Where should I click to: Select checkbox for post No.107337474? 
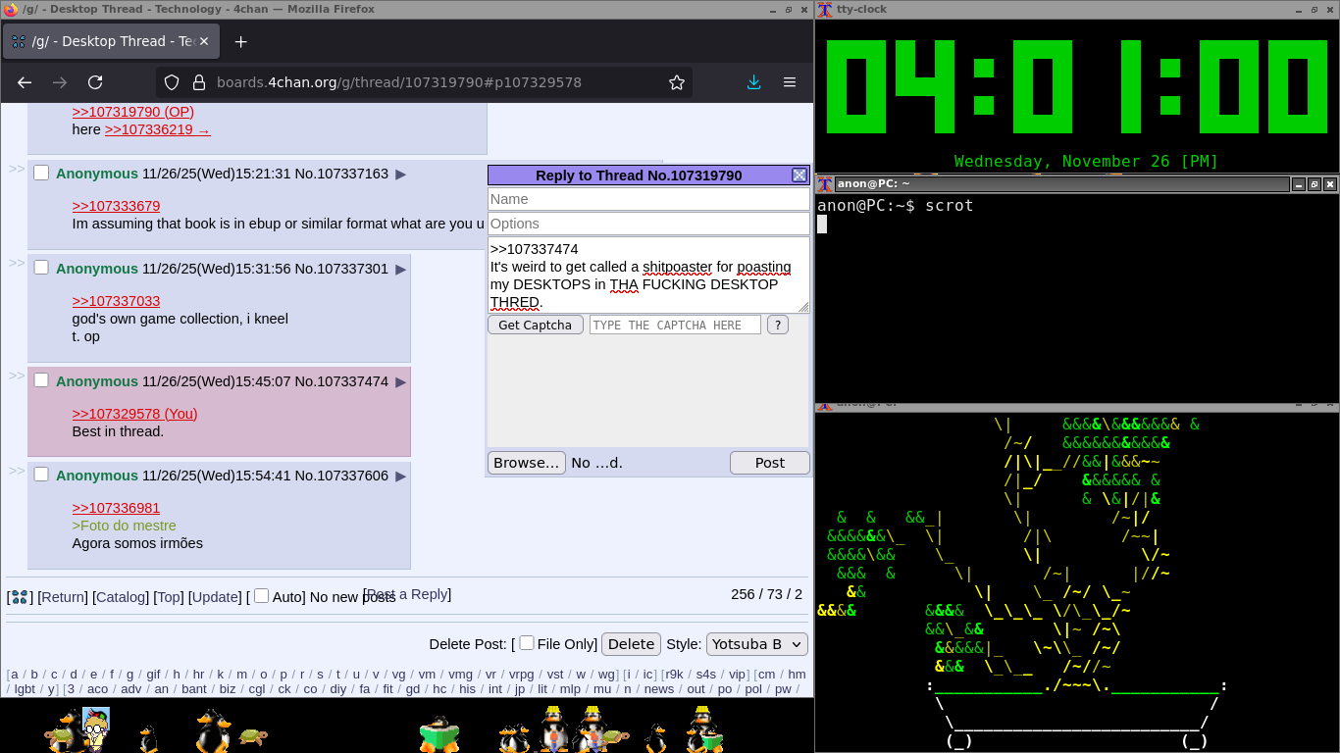pyautogui.click(x=41, y=380)
